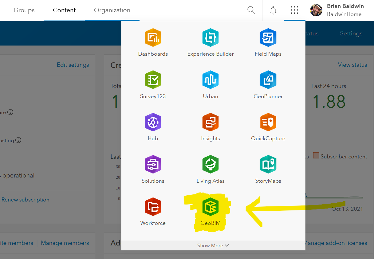374x259 pixels.
Task: Close the app launcher grid icon
Action: pos(294,10)
